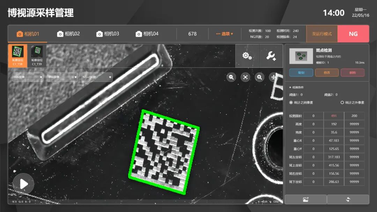Image resolution: width=377 pixels, height=212 pixels.
Task: Switch to the 相机01 camera tab
Action: (28, 34)
